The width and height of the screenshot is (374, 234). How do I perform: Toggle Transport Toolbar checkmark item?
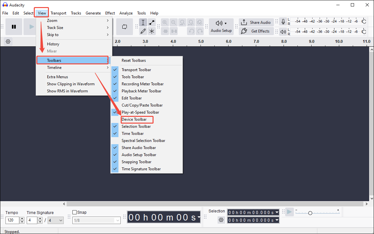click(147, 70)
